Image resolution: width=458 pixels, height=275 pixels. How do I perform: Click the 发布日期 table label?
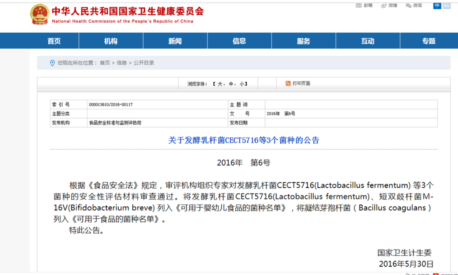point(238,122)
